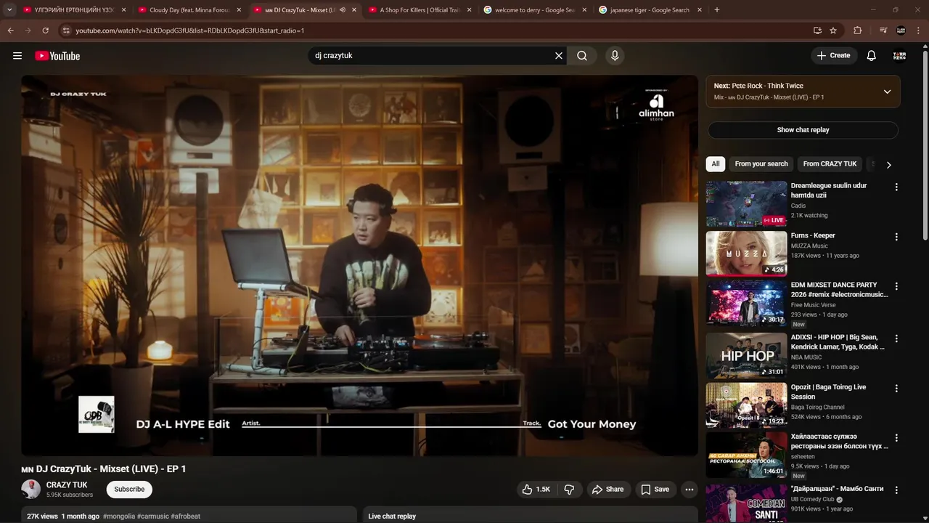
Task: Open the EDM MIXSET DANCE PARTY title
Action: (x=839, y=290)
